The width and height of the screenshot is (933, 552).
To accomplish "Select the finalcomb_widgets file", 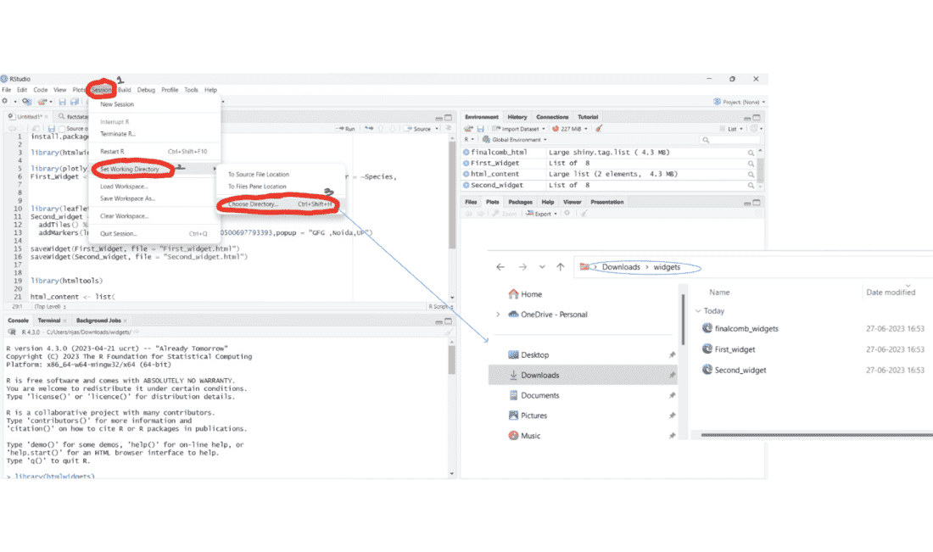I will click(x=746, y=329).
